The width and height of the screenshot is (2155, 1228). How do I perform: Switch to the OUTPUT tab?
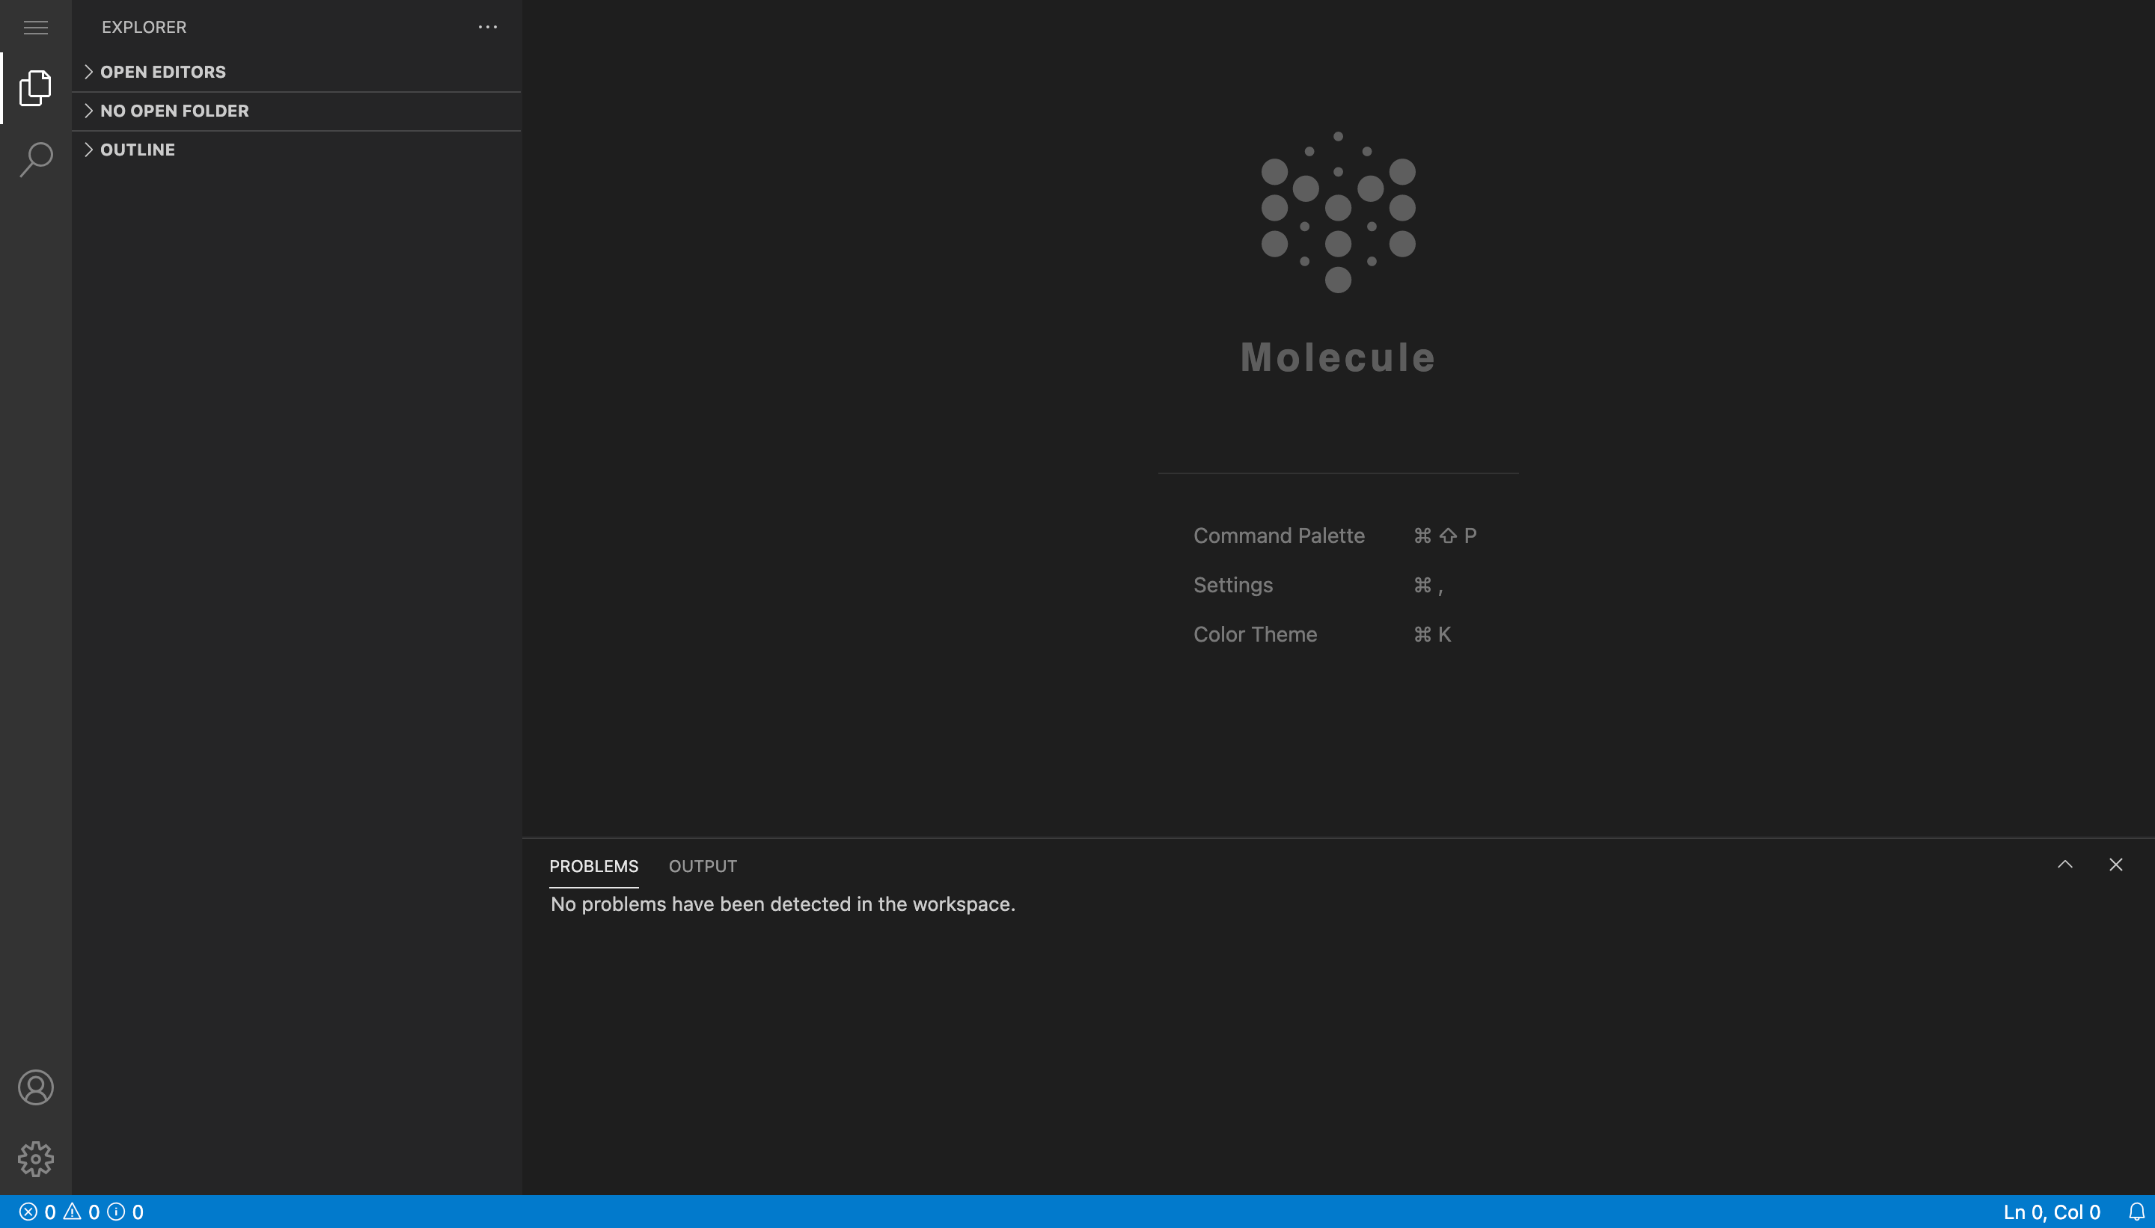[x=702, y=866]
